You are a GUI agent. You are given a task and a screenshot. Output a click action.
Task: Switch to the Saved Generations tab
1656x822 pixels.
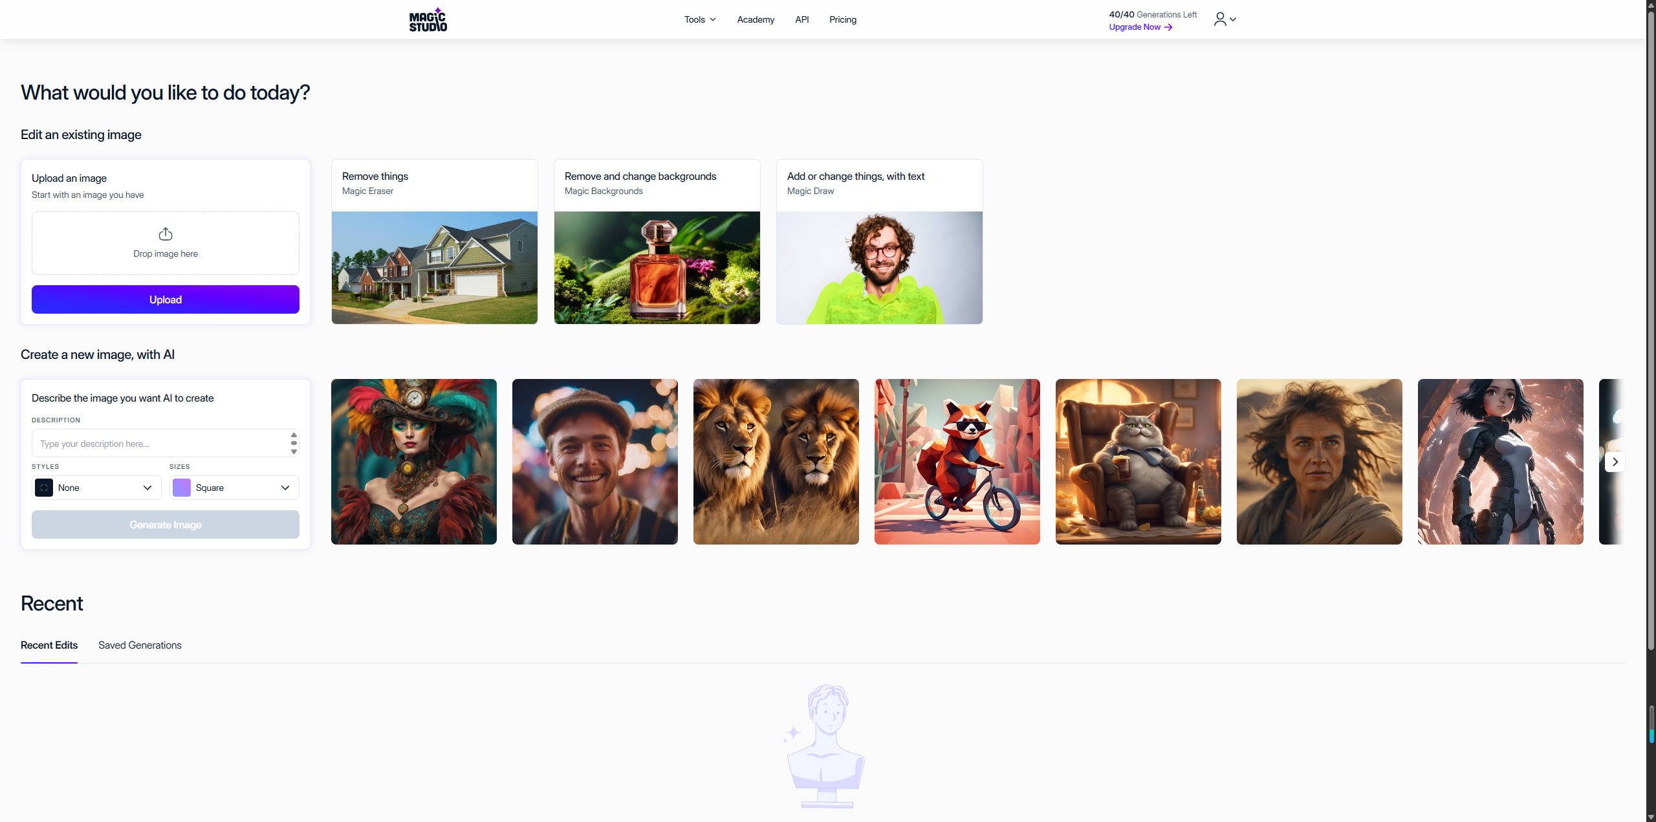coord(140,645)
